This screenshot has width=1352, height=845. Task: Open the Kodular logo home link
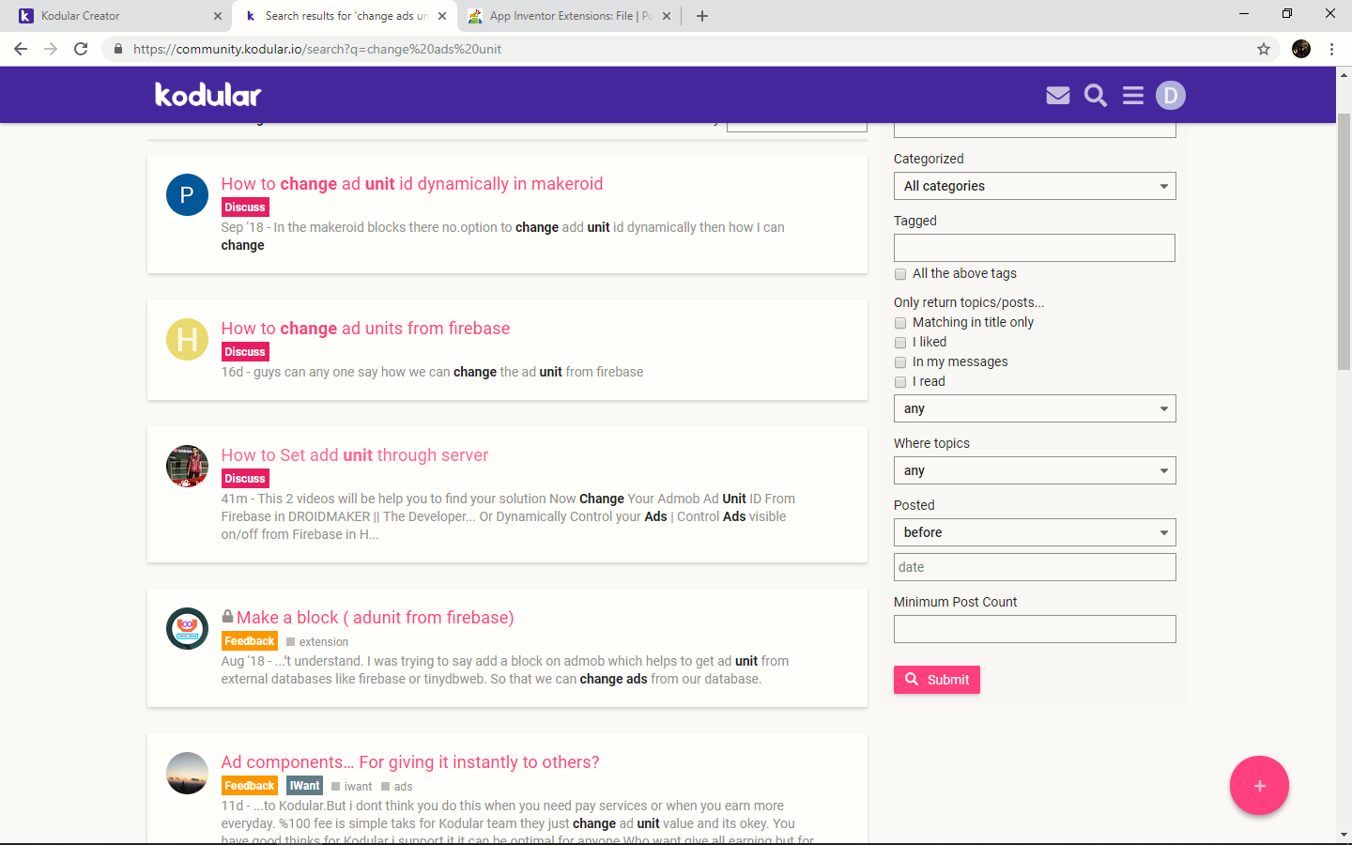(x=208, y=95)
